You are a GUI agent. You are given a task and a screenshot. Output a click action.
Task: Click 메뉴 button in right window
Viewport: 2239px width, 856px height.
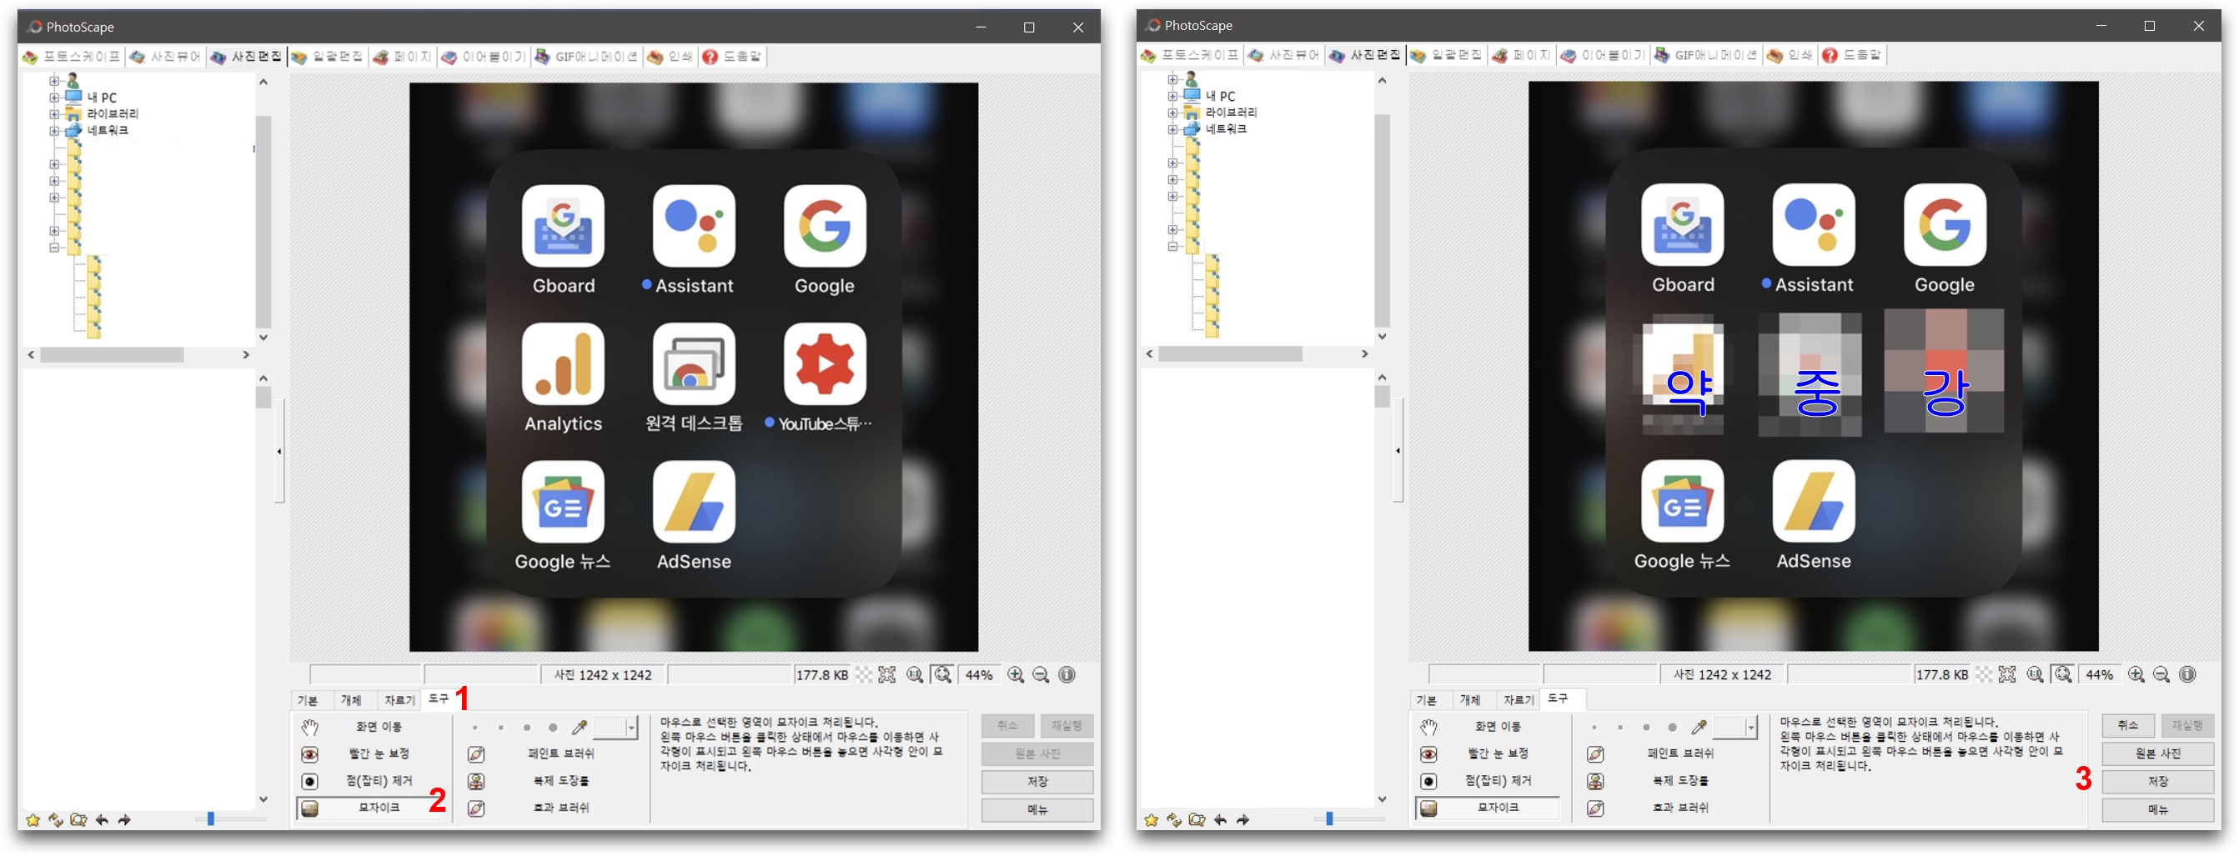point(2157,809)
